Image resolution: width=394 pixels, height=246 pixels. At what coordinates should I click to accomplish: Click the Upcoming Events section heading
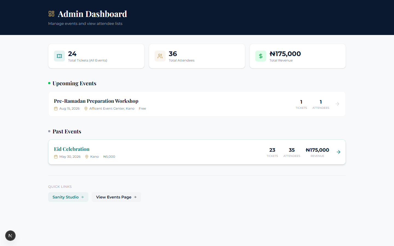point(74,83)
